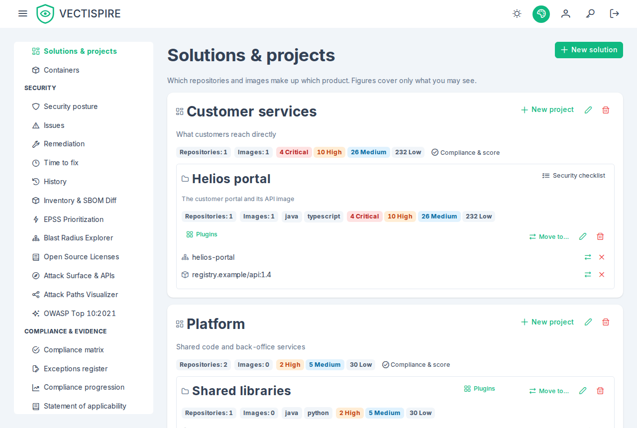Remove registry.example/api:1.4 image
Viewport: 637px width, 428px height.
tap(602, 275)
